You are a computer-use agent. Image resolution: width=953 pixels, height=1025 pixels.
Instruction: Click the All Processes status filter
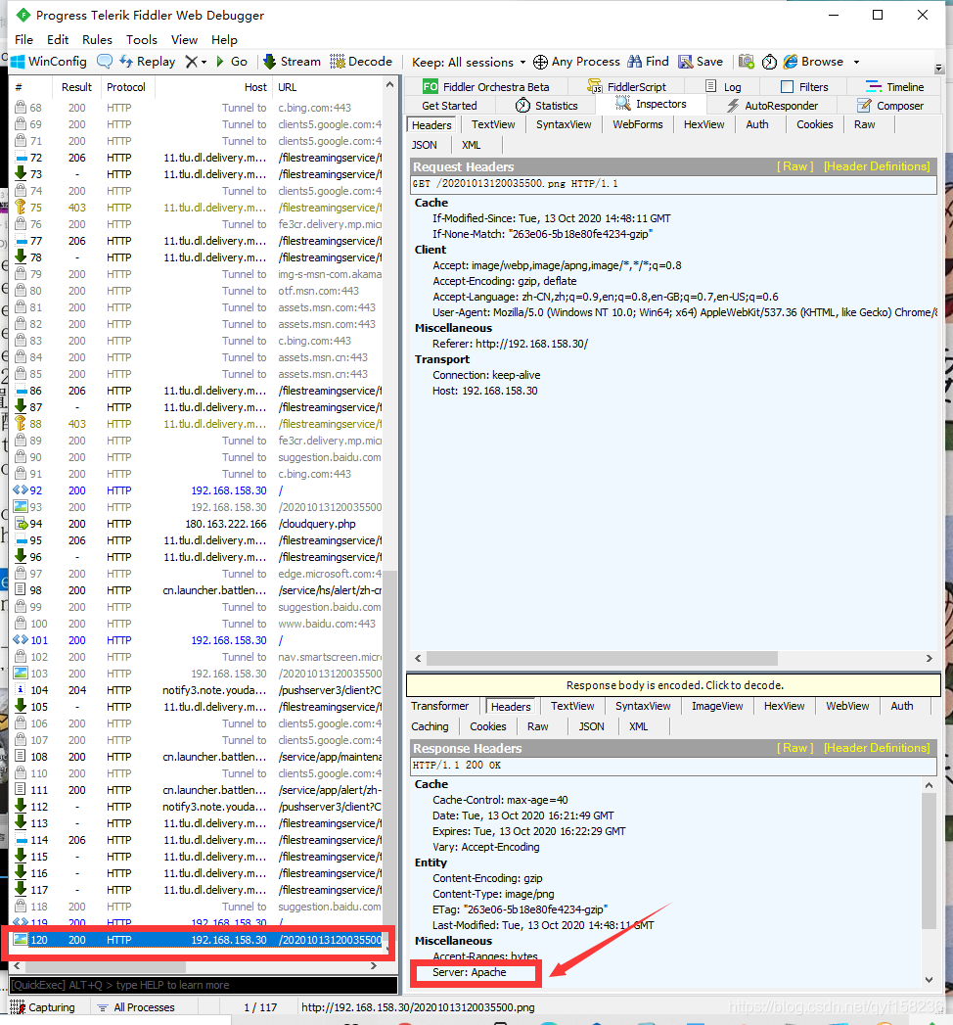point(136,1007)
